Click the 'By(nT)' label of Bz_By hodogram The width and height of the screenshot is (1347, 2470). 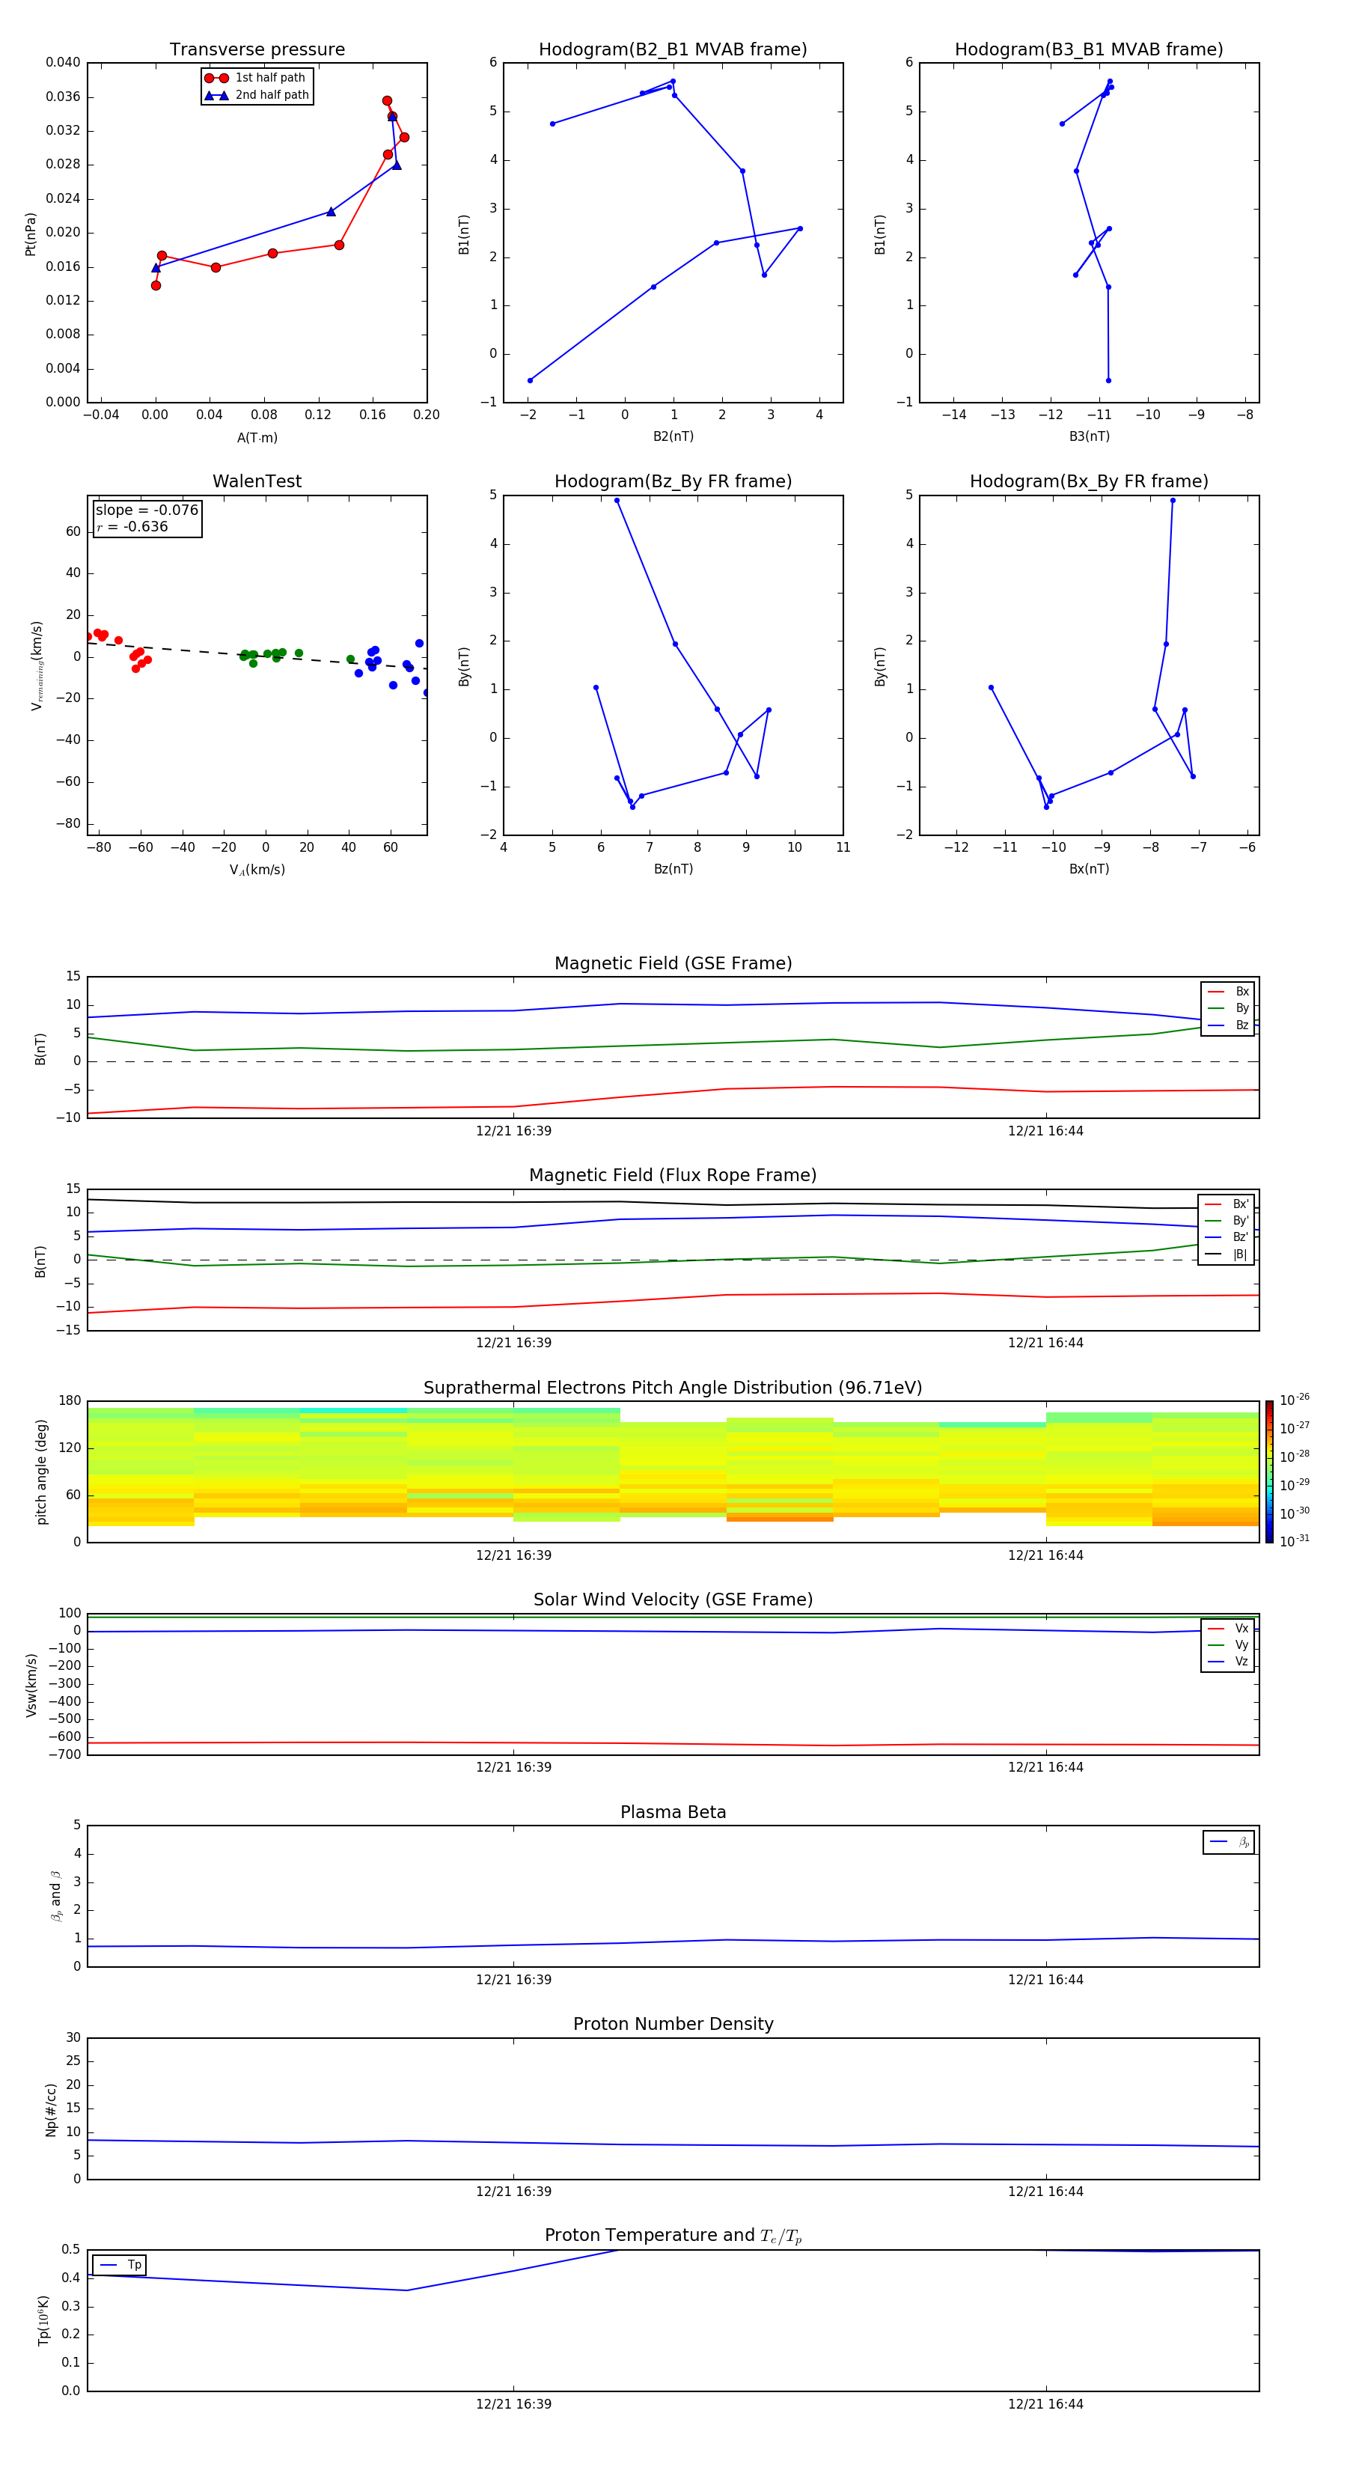click(x=464, y=666)
